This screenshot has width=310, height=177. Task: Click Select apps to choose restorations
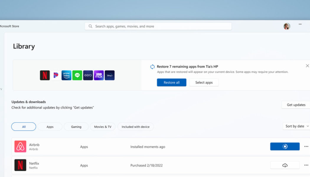[204, 82]
